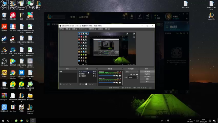Image resolution: width=218 pixels, height=123 pixels.
Task: Mute the desktop audio channel speaker
Action: [117, 76]
